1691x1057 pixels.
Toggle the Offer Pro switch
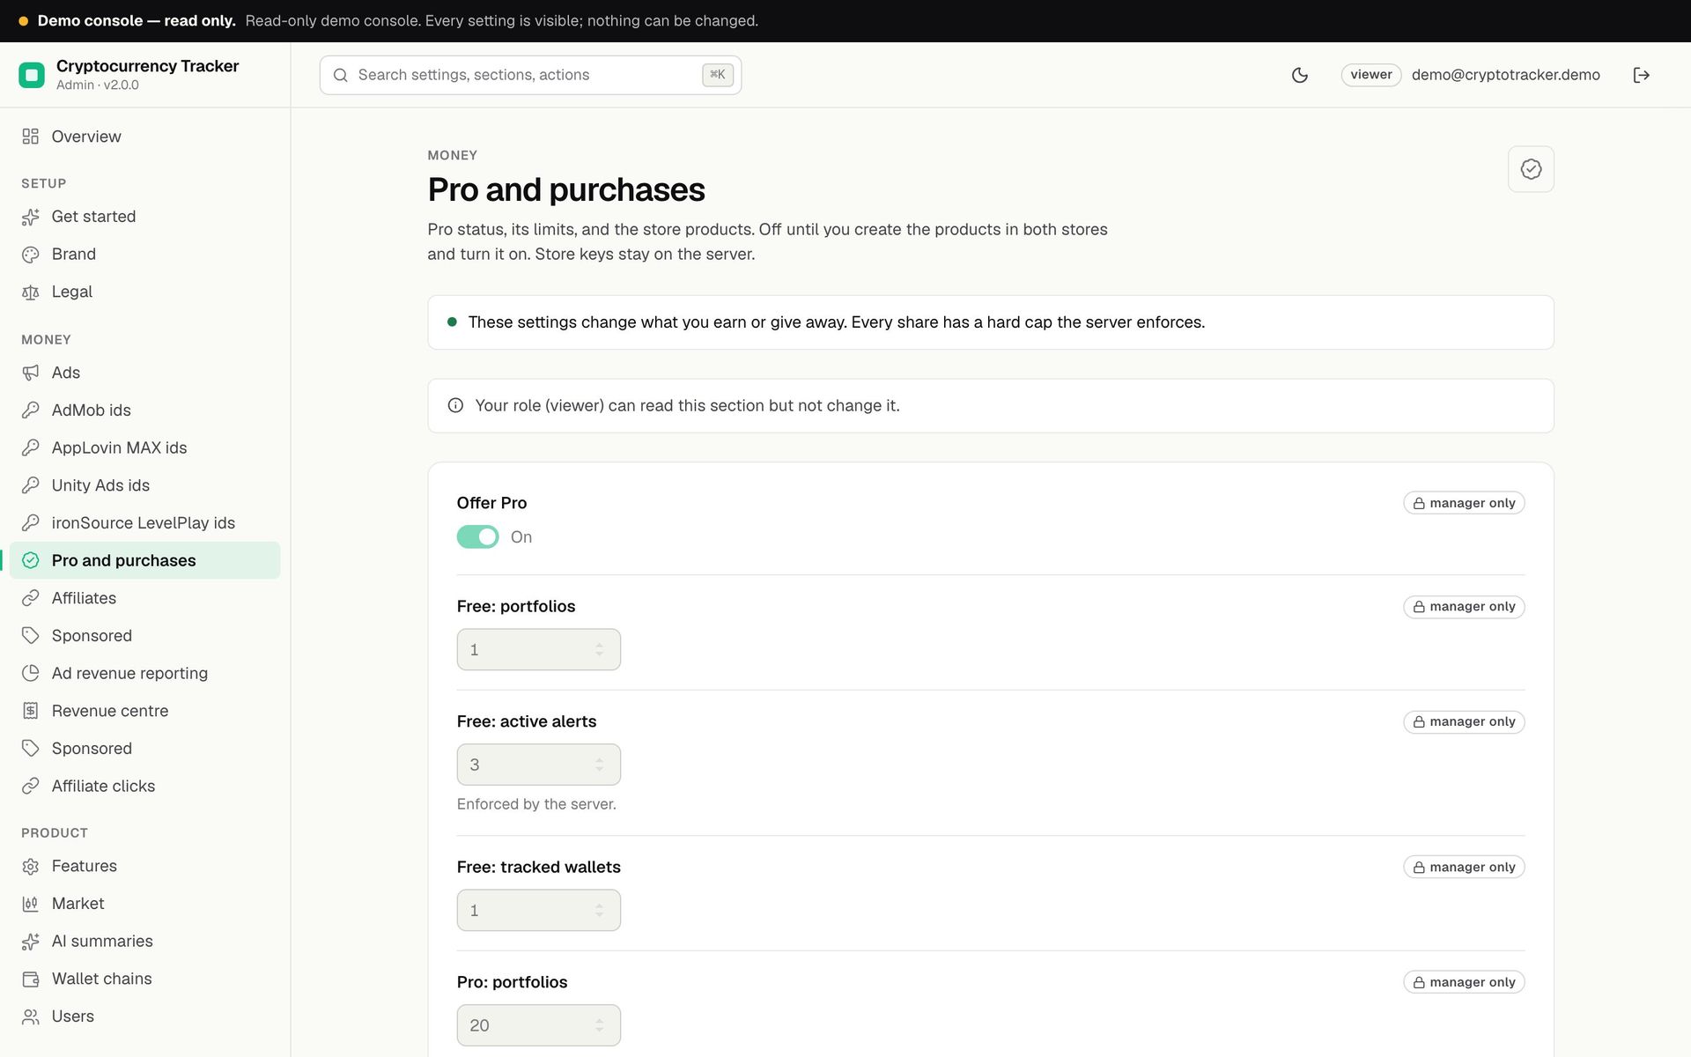click(x=477, y=537)
